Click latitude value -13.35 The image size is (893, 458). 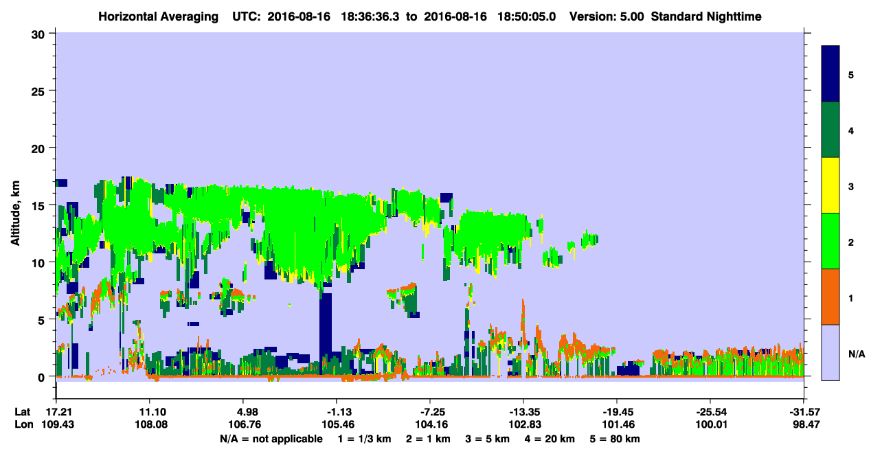click(x=523, y=412)
